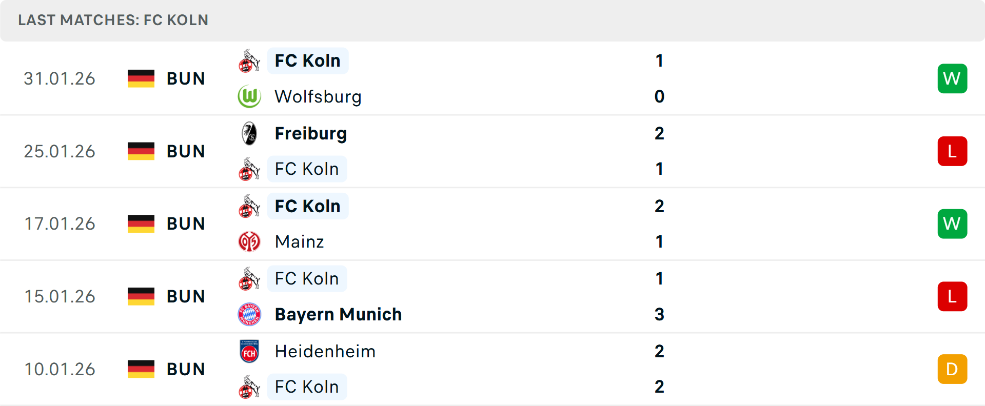985x406 pixels.
Task: Click the Bayern Munich team name link
Action: pos(338,314)
